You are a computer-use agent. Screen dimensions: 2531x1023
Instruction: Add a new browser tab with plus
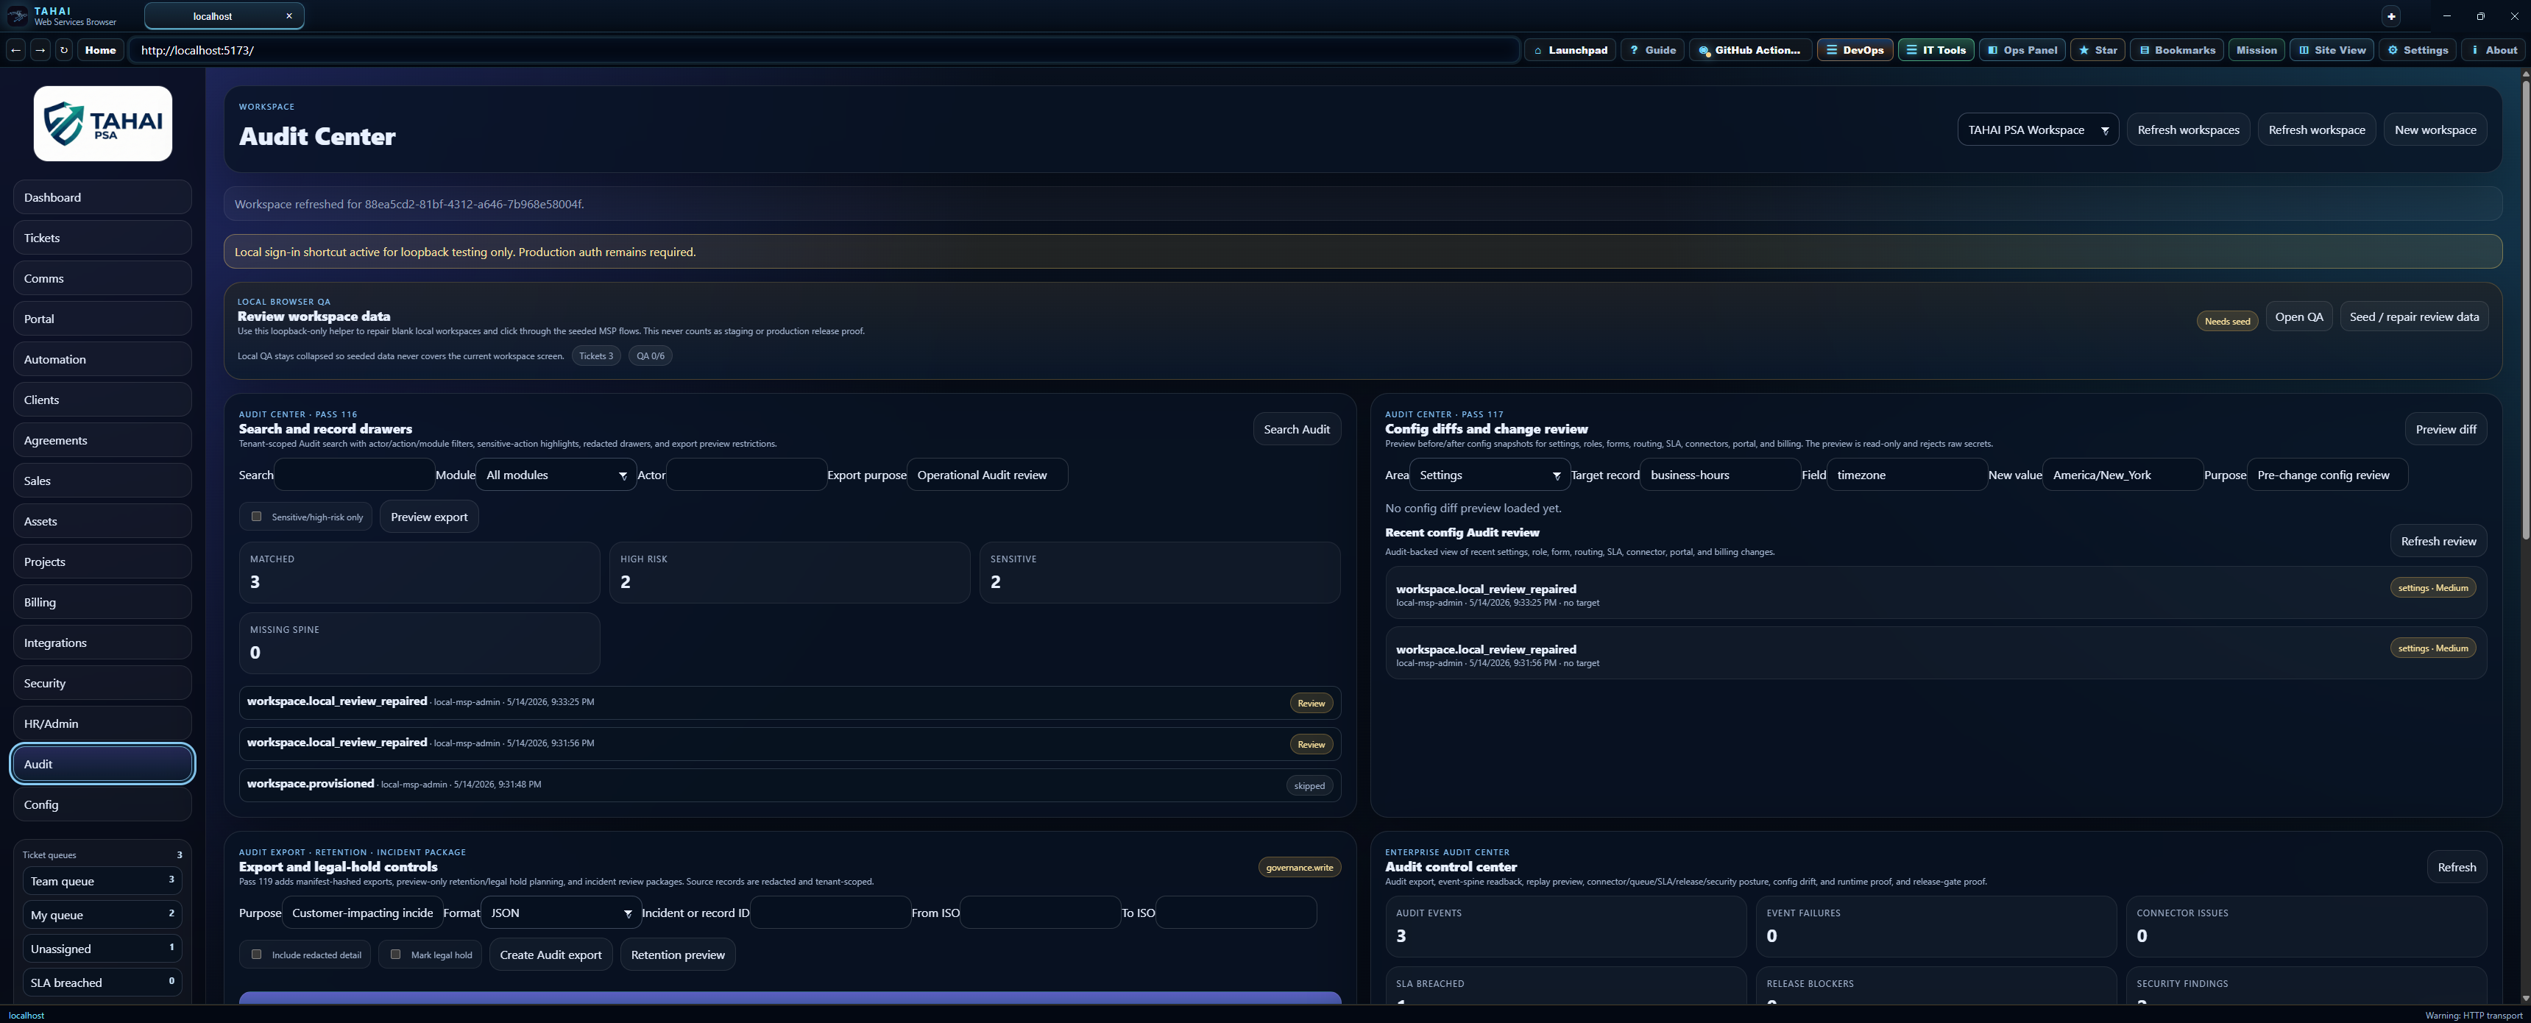pos(2391,15)
